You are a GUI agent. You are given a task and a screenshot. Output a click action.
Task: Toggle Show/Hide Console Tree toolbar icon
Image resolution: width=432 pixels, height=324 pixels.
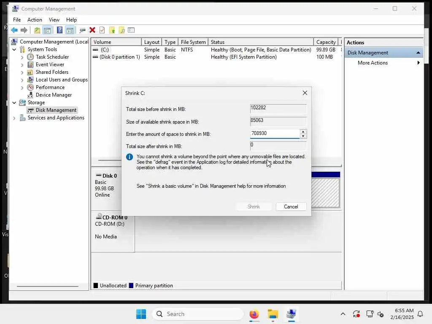coord(47,30)
